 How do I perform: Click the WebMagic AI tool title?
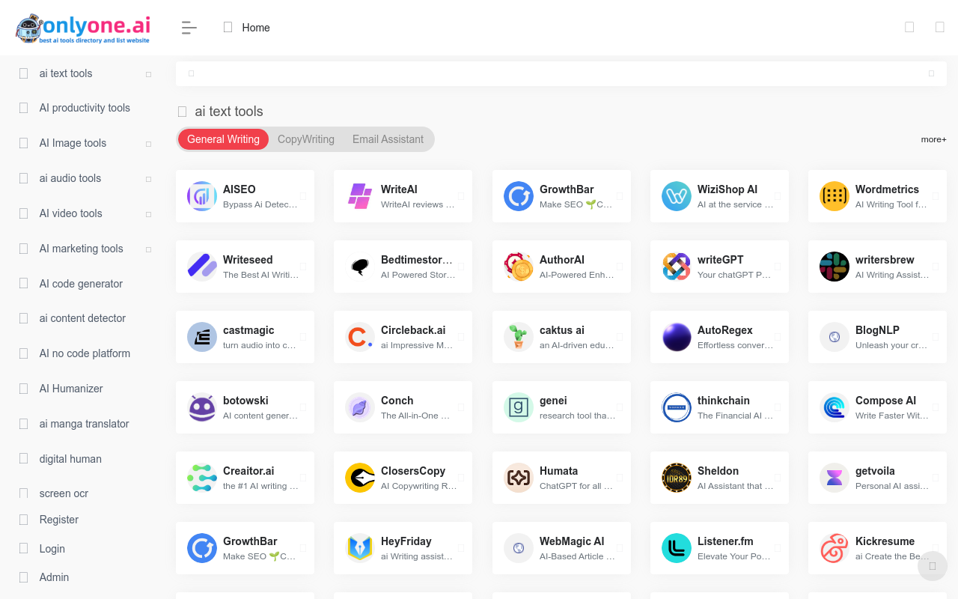point(572,541)
